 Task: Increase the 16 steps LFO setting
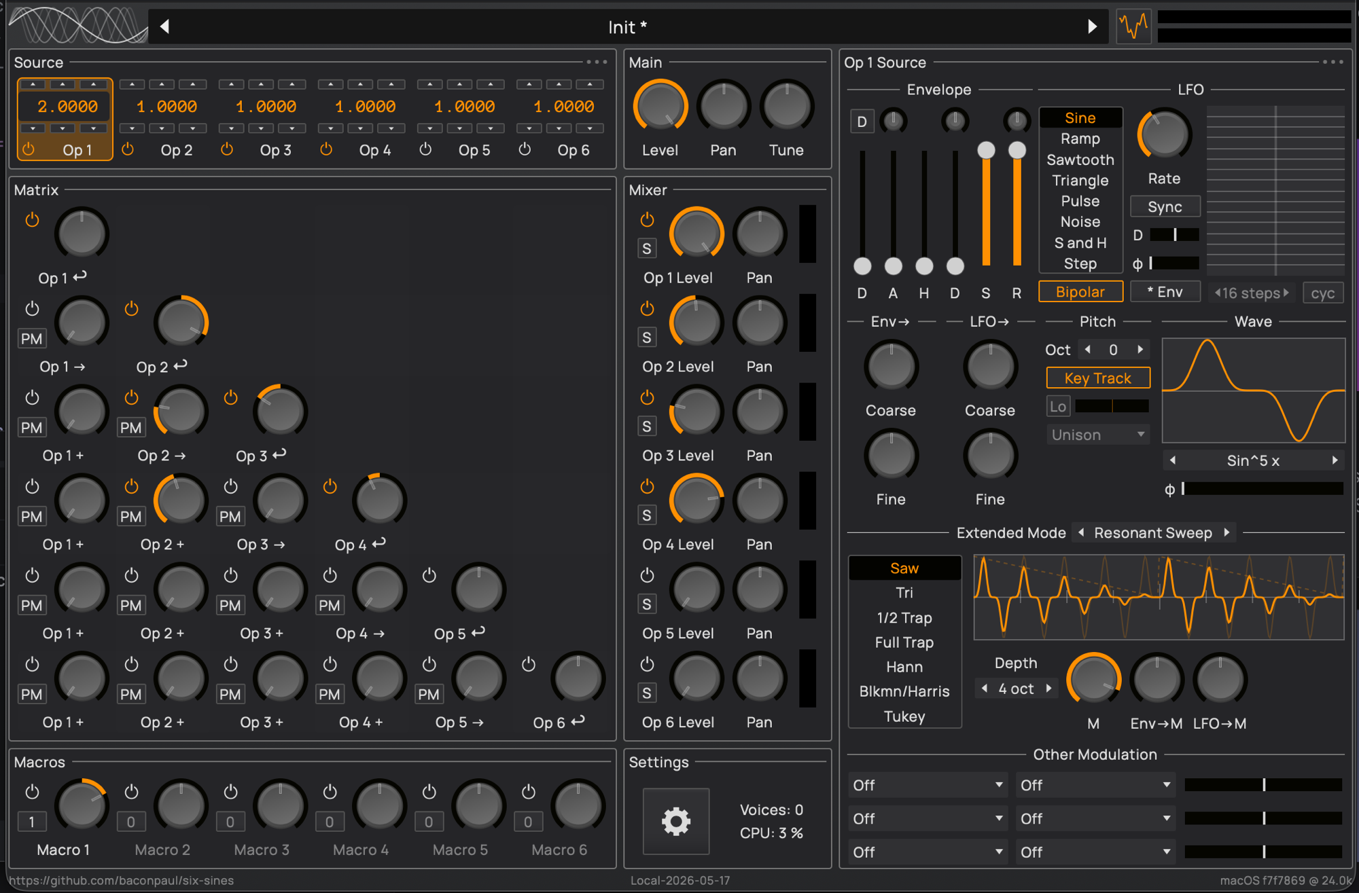(1286, 293)
